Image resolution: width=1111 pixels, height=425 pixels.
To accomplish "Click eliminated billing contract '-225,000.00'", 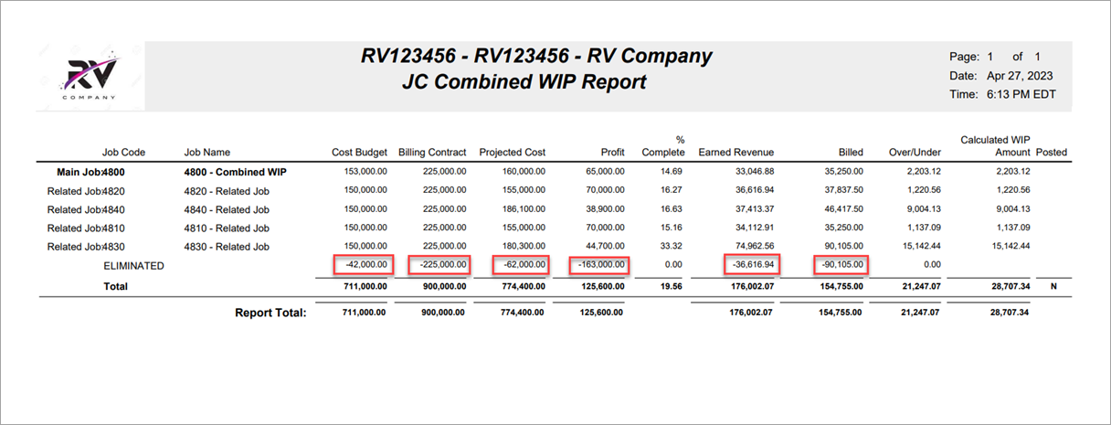I will point(442,265).
